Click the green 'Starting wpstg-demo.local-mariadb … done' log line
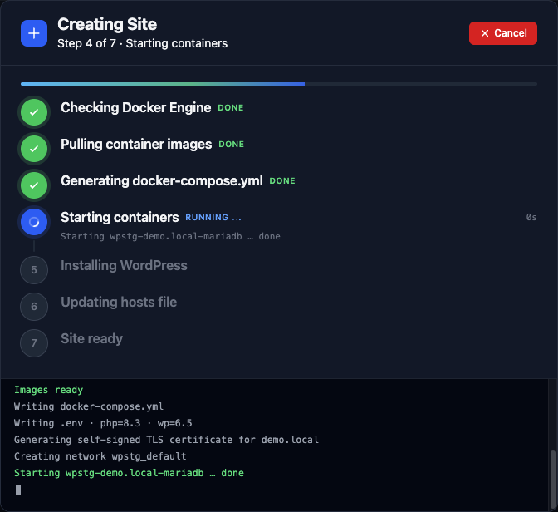This screenshot has height=512, width=558. click(x=129, y=473)
